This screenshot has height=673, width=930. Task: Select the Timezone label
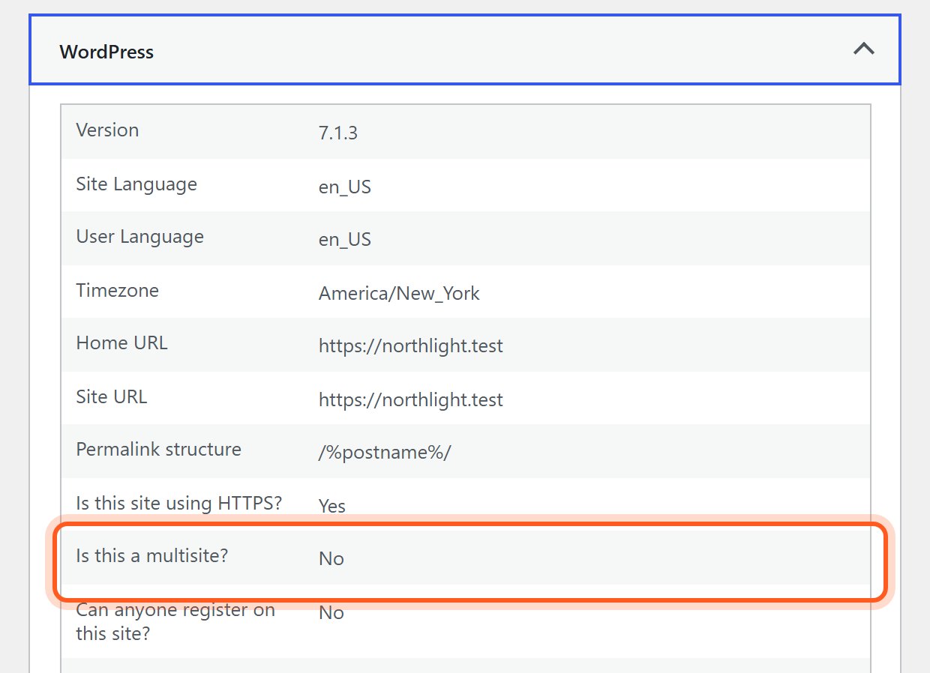[117, 290]
